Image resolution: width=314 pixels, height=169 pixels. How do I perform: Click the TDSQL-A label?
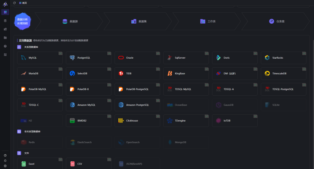click(x=229, y=89)
